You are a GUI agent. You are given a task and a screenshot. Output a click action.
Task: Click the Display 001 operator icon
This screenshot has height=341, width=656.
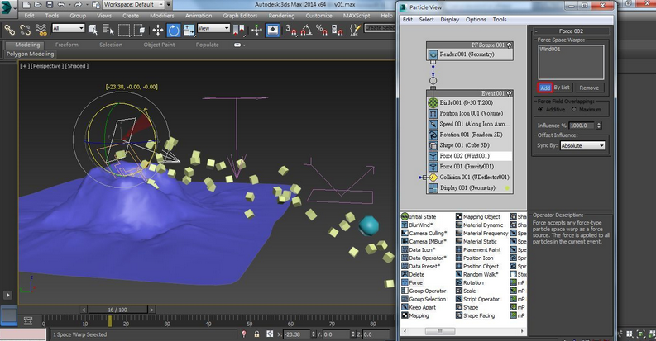coord(433,187)
